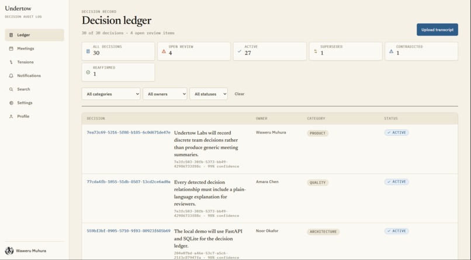Screen dimensions: 471x260
Task: Go to the Meetings page
Action: coord(34,48)
